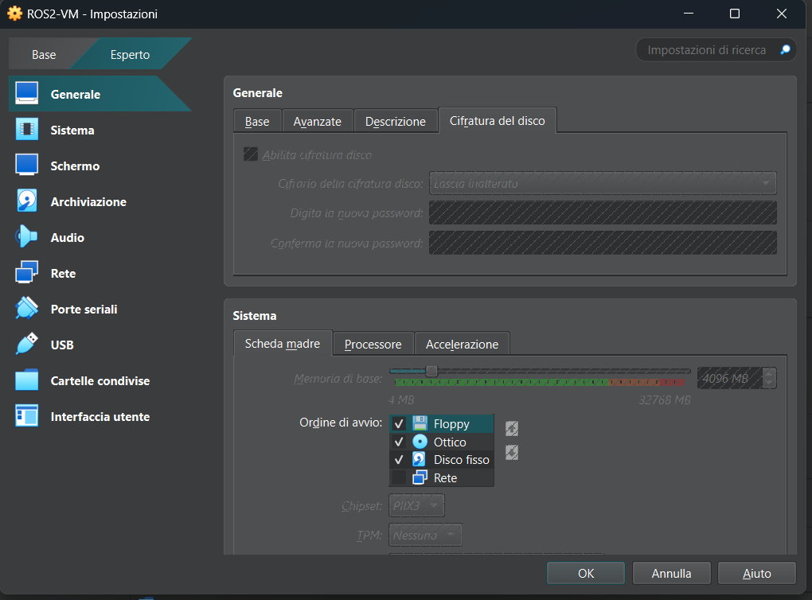Click the Audio speaker icon
Image resolution: width=812 pixels, height=600 pixels.
coord(26,237)
